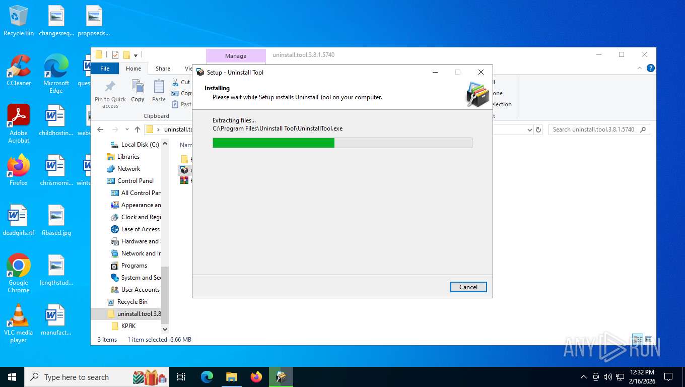Click the Paste icon in ribbon
Image resolution: width=685 pixels, height=387 pixels.
[159, 91]
